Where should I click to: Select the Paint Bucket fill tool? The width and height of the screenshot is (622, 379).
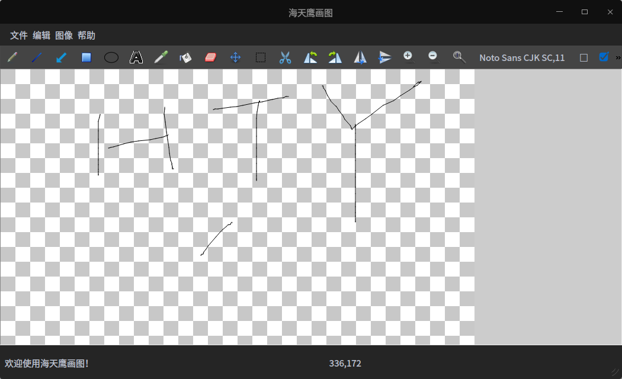pos(186,57)
